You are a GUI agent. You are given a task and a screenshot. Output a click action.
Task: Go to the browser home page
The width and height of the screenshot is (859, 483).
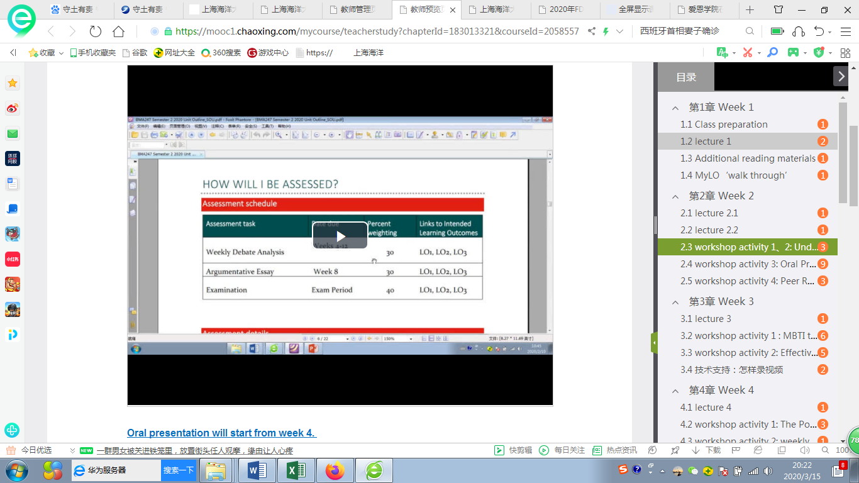coord(118,31)
